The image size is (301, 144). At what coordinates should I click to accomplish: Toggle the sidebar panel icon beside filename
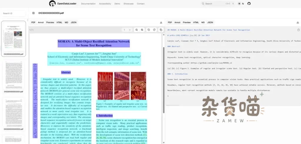tap(34, 13)
